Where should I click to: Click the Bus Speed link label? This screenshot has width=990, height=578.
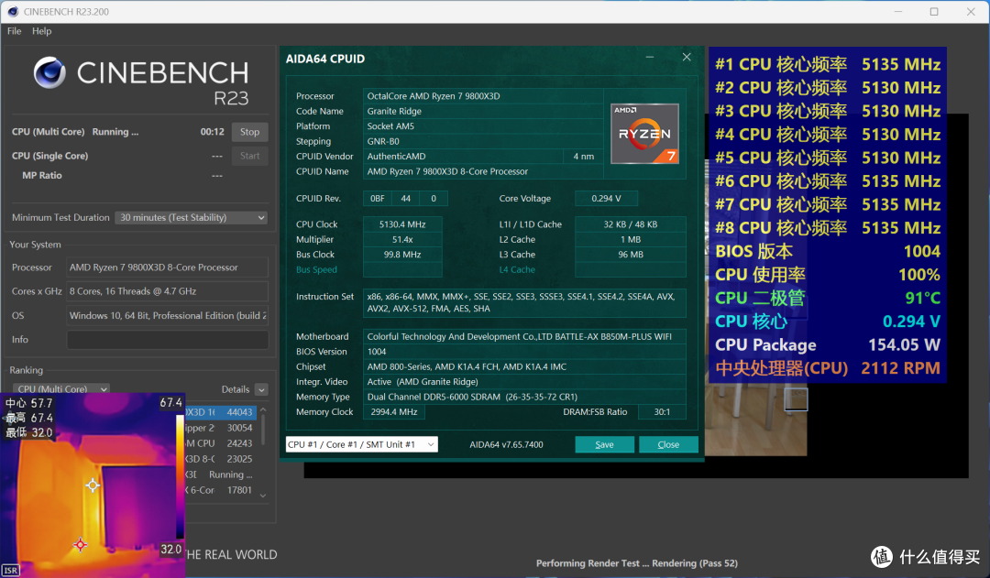point(316,270)
